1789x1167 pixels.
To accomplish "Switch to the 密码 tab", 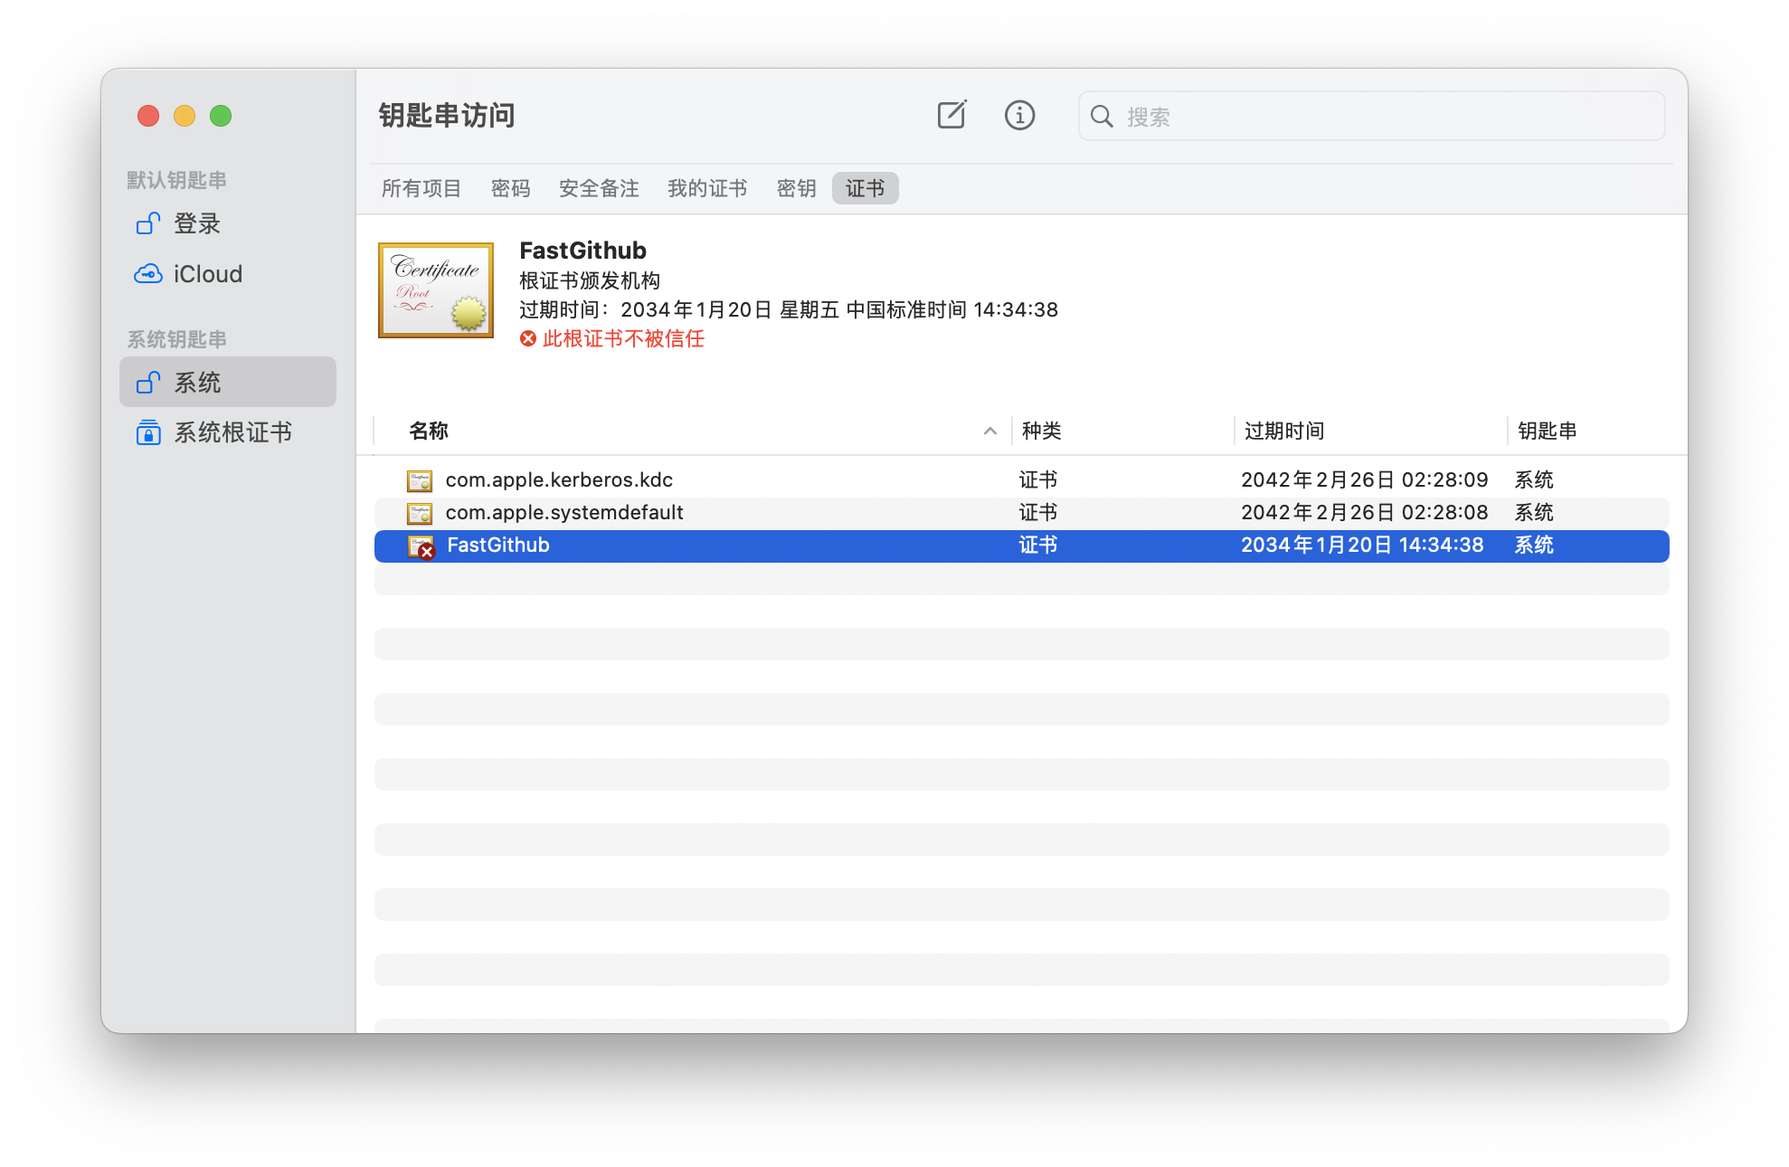I will coord(510,188).
